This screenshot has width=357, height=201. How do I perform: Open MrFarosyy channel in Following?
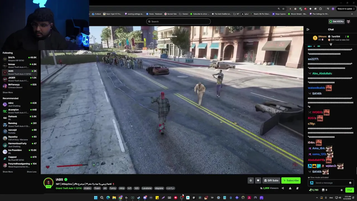tap(20, 86)
